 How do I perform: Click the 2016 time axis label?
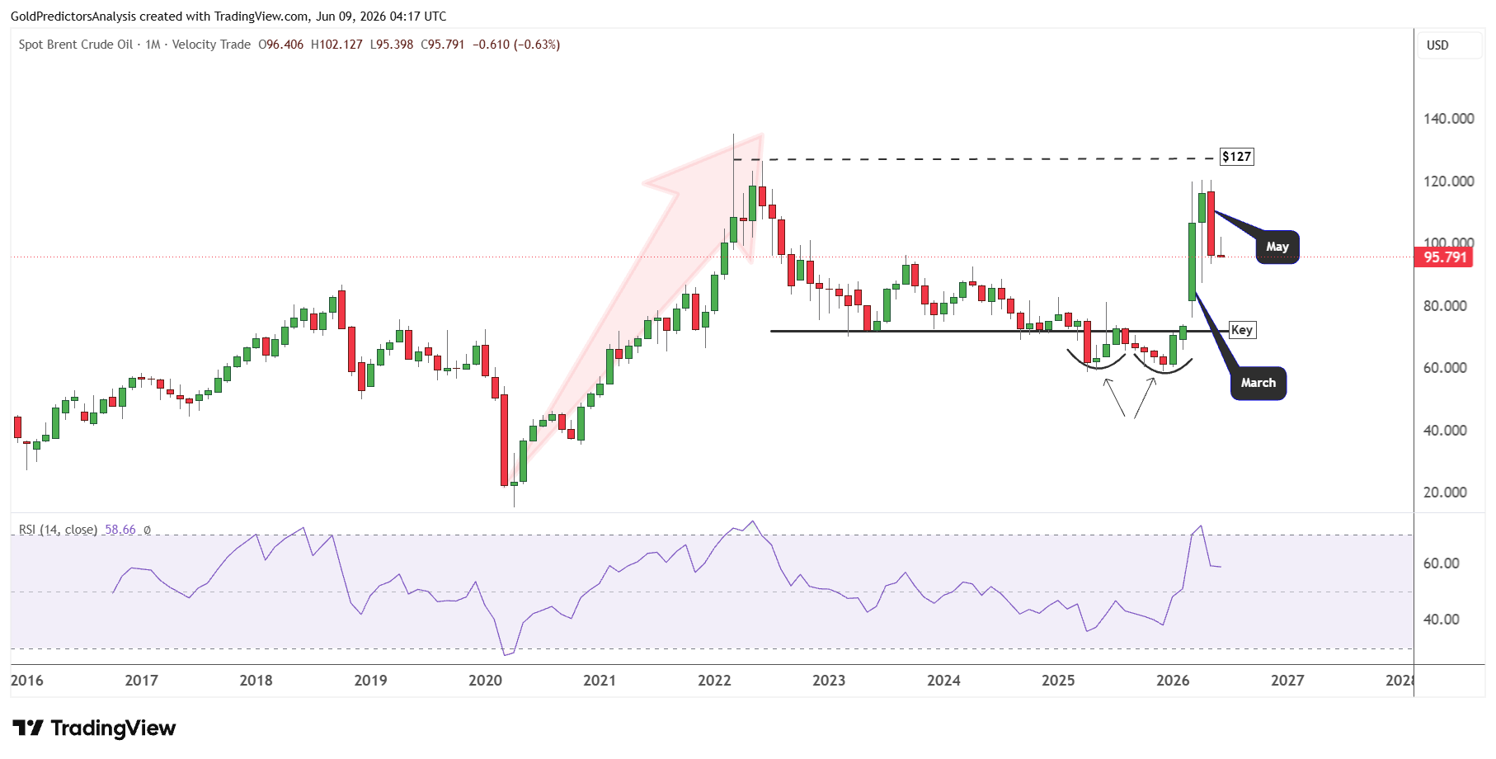pos(27,681)
